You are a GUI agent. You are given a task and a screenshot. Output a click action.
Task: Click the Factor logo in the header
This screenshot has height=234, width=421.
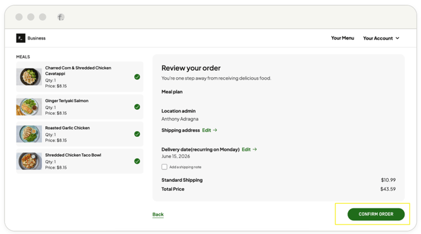tap(21, 38)
